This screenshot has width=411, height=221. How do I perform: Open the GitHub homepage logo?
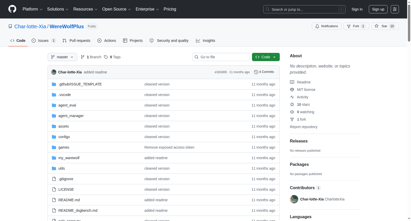[12, 9]
